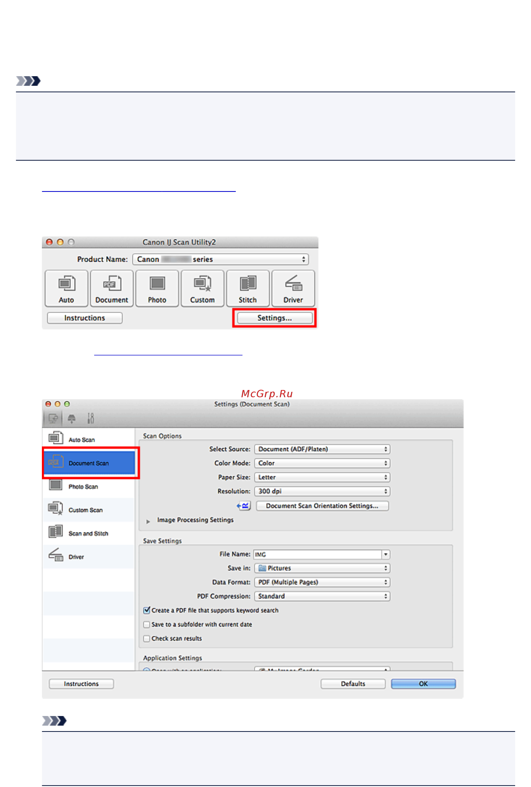This screenshot has height=787, width=531.
Task: Expand Image Processing Settings
Action: 148,521
